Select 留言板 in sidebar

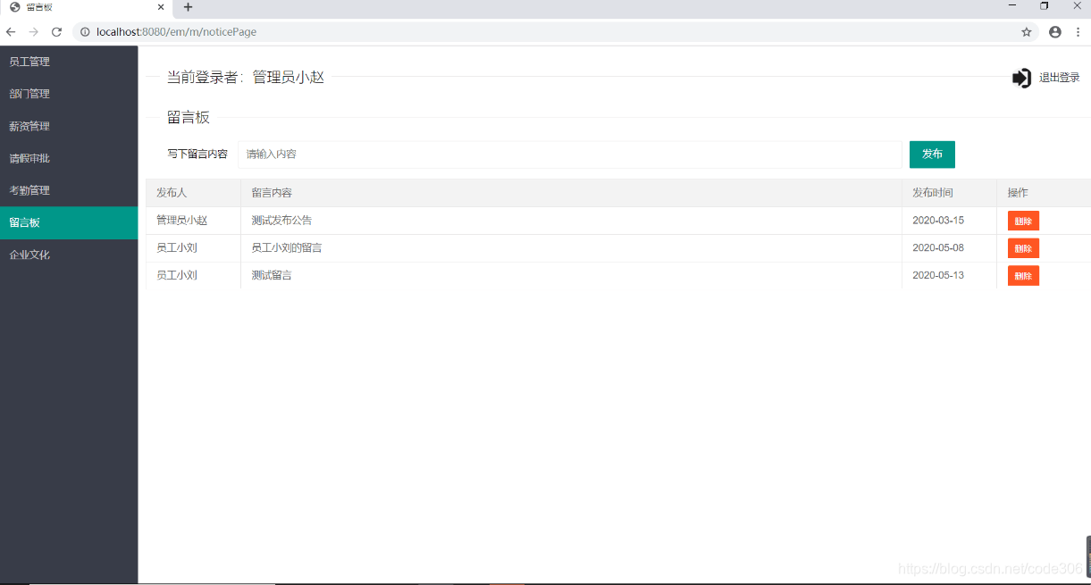69,222
